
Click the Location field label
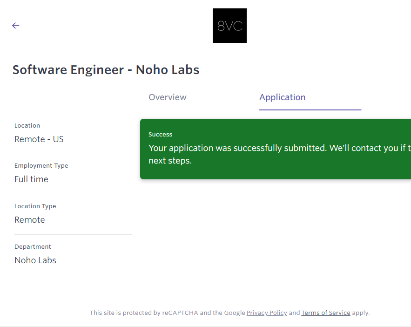pyautogui.click(x=27, y=126)
